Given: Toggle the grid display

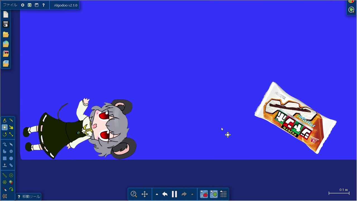Looking at the screenshot, I should (223, 194).
